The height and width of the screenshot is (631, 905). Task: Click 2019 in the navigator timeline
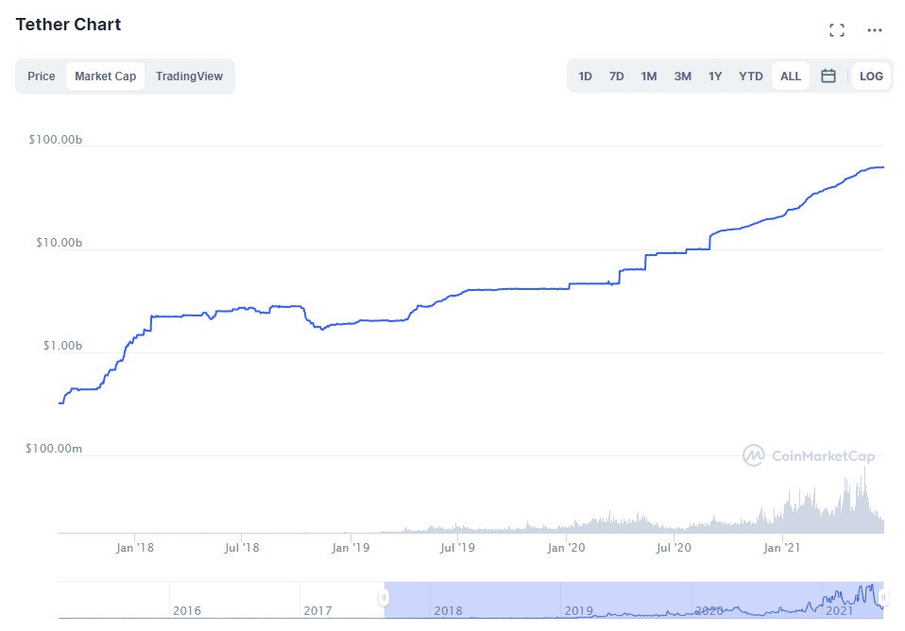click(578, 610)
